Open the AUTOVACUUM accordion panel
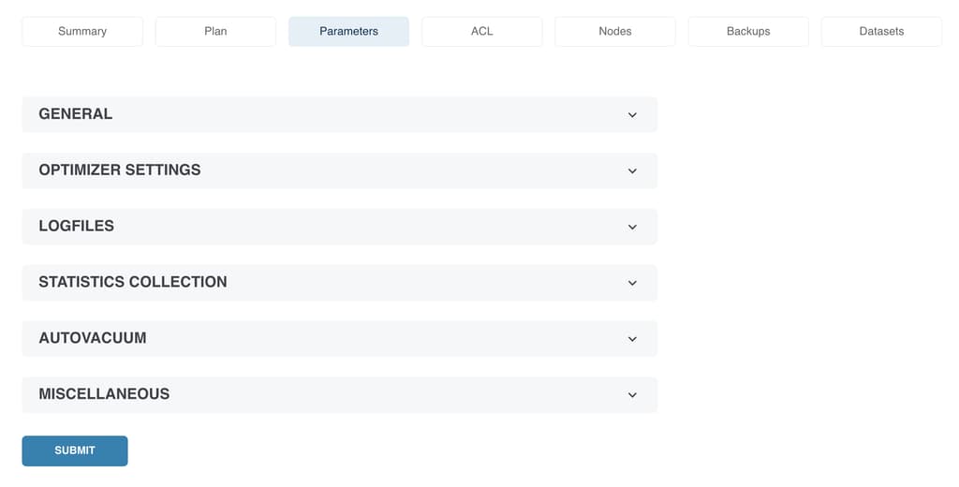Viewport: 959px width, 487px height. point(339,338)
